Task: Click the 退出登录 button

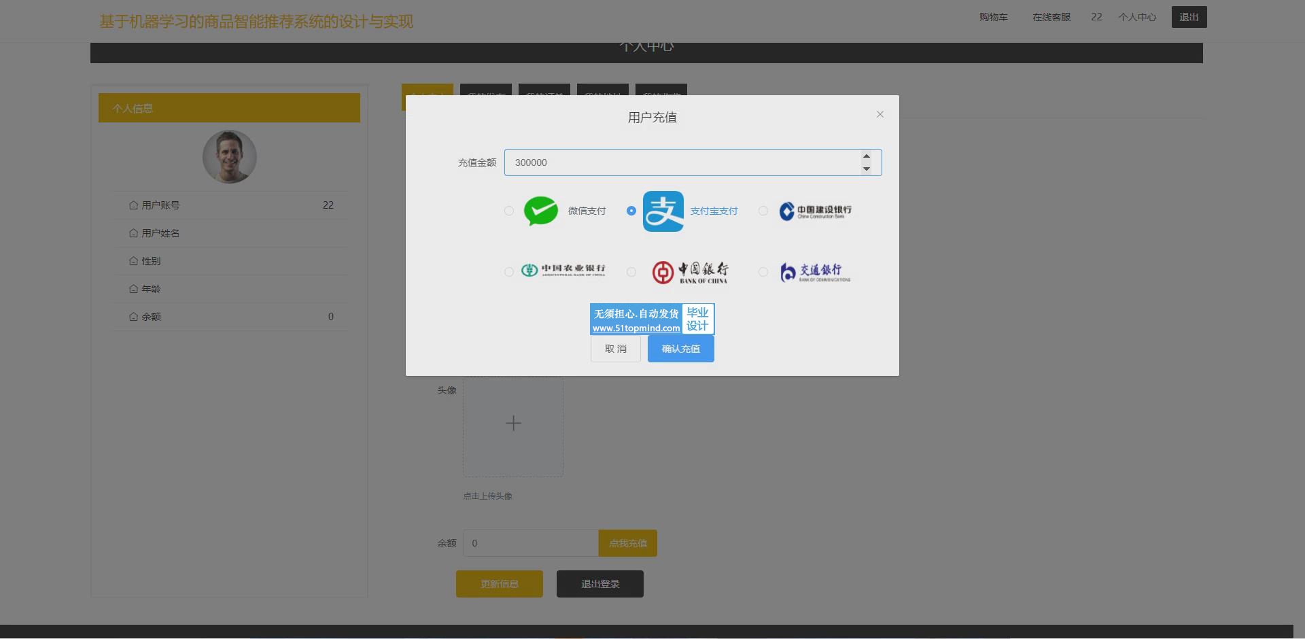Action: pos(600,584)
